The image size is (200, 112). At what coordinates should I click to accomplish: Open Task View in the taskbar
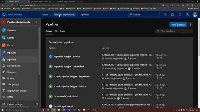(x=48, y=110)
